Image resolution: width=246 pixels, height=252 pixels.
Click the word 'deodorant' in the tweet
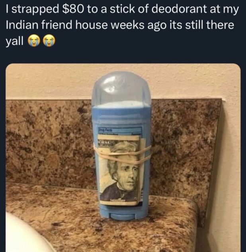click(179, 9)
